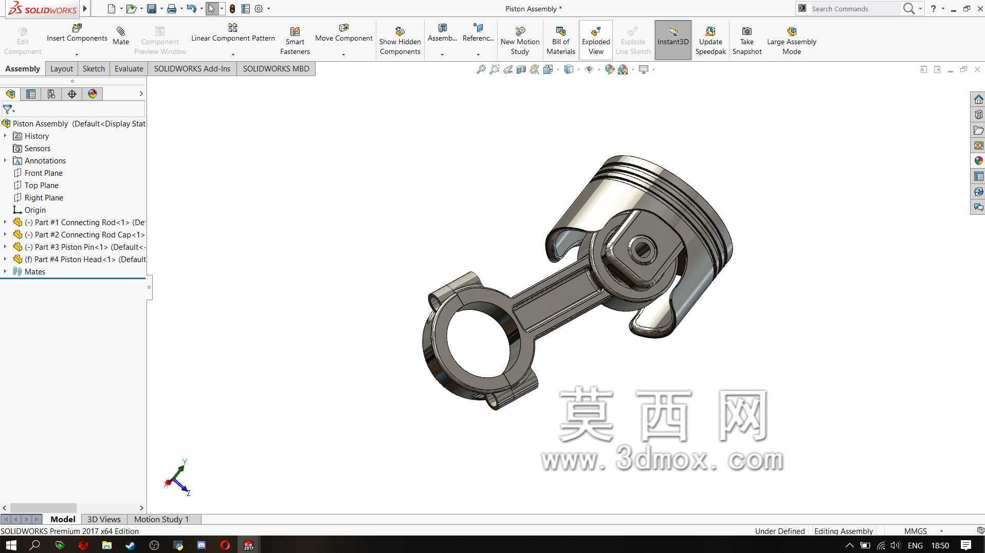This screenshot has height=553, width=985.
Task: Click the Mate paperclip tool
Action: [121, 36]
